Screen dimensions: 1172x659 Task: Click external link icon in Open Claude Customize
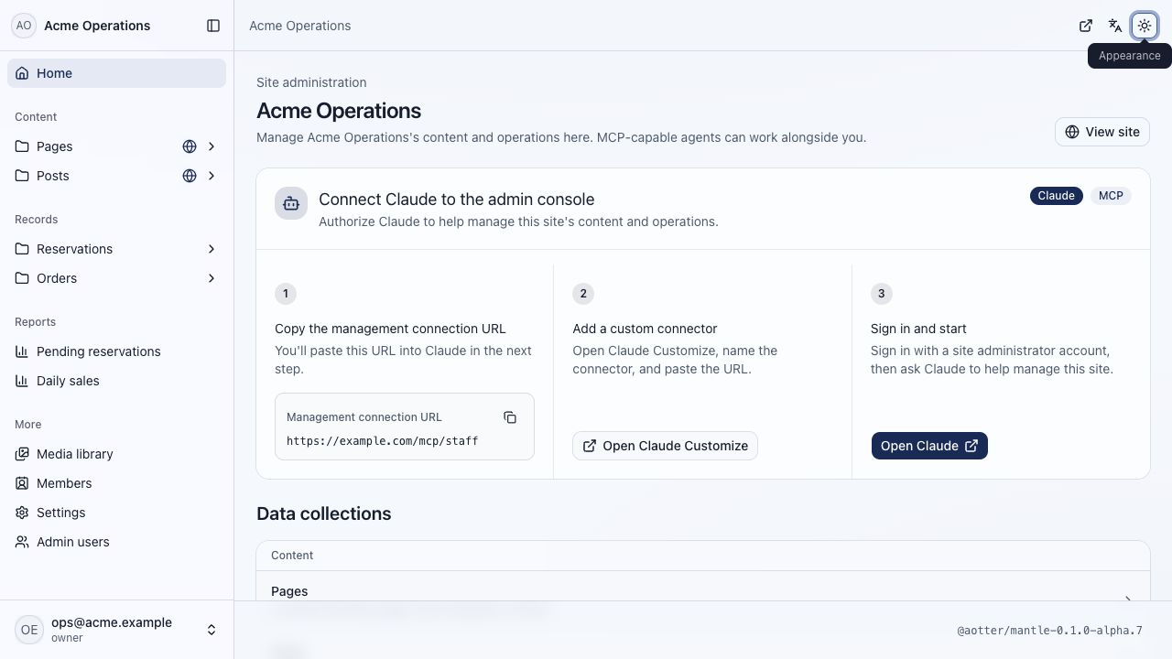pos(590,446)
